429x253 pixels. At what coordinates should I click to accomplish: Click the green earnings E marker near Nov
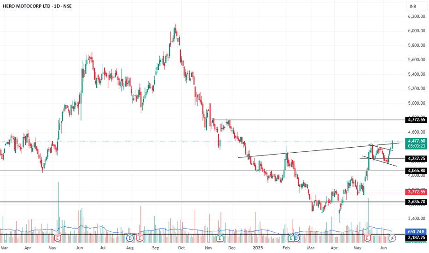click(220, 238)
